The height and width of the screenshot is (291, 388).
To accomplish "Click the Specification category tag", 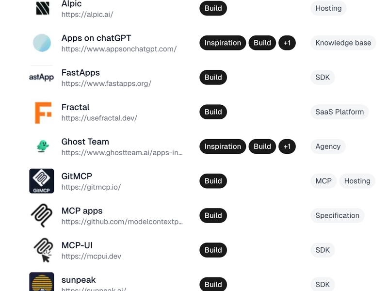I will [x=337, y=215].
